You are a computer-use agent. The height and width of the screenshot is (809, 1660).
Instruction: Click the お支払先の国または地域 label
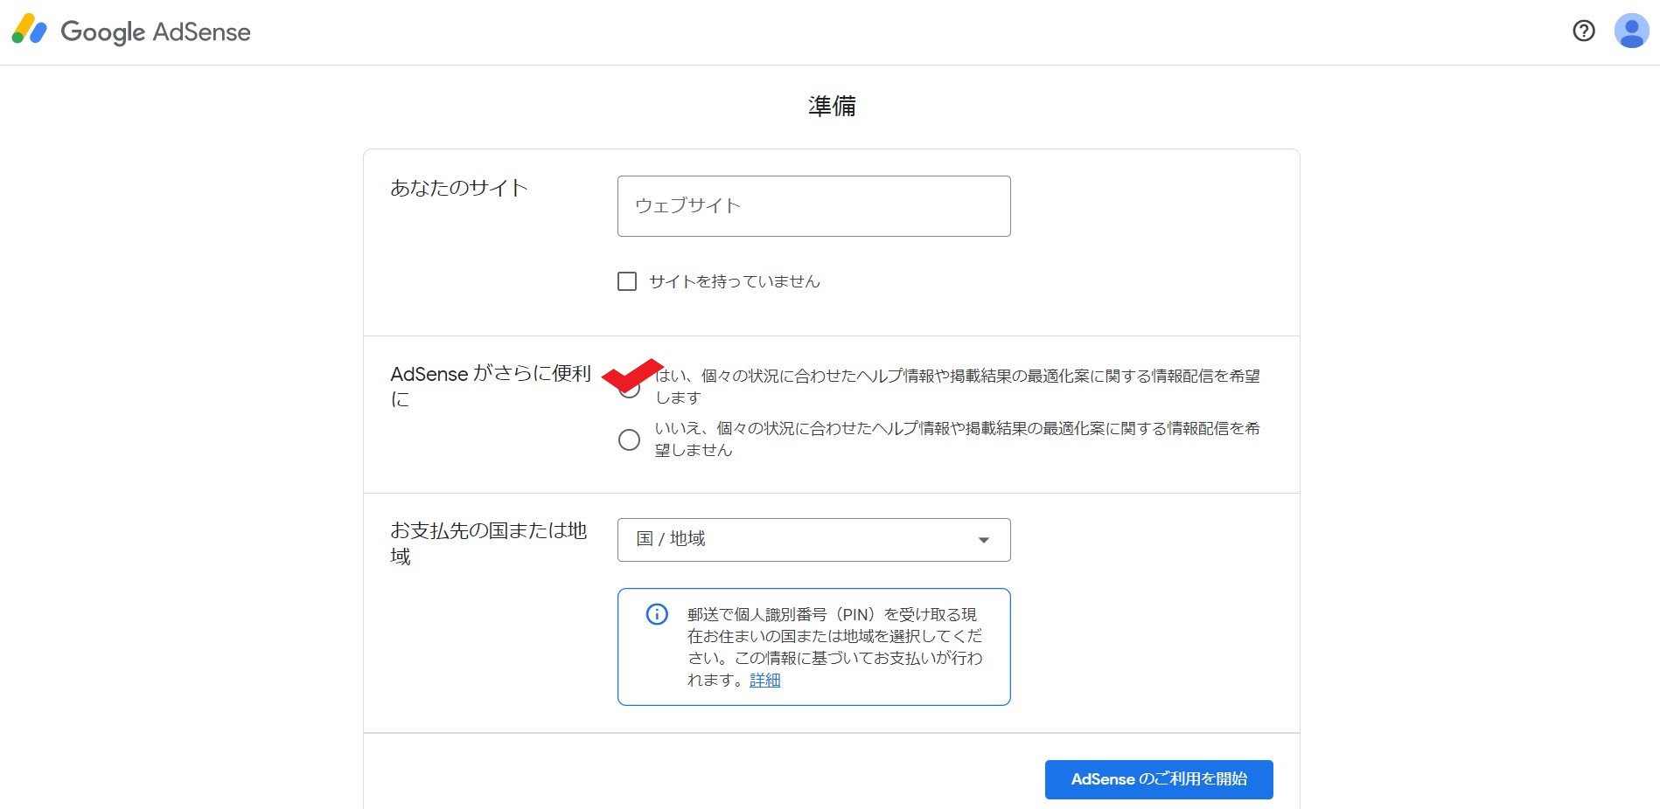(x=488, y=543)
